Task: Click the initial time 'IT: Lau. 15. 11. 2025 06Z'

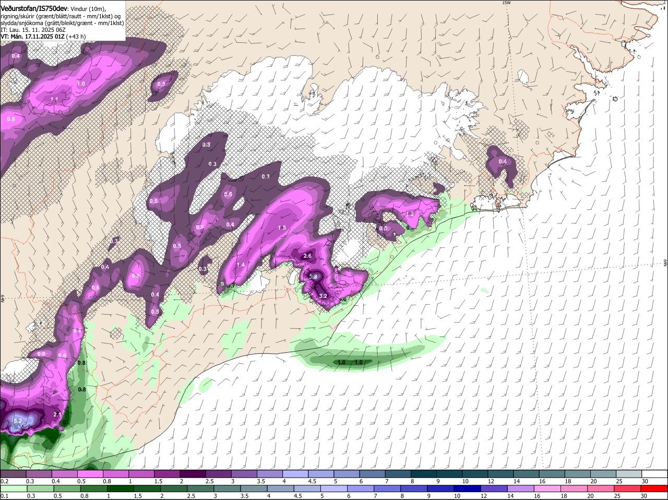Action: pyautogui.click(x=33, y=30)
